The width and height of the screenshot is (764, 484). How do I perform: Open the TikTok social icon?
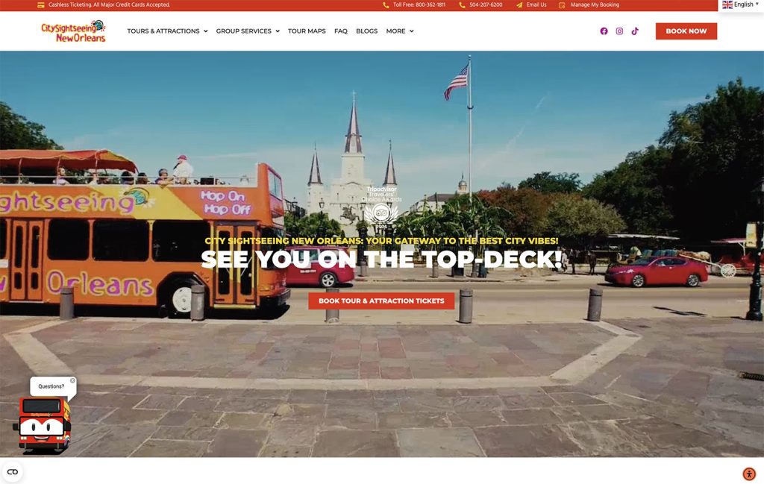[x=635, y=31]
